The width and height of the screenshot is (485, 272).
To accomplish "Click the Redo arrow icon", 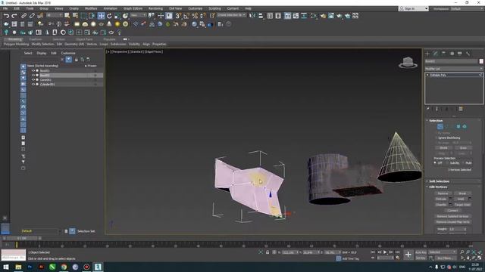I will (x=14, y=15).
